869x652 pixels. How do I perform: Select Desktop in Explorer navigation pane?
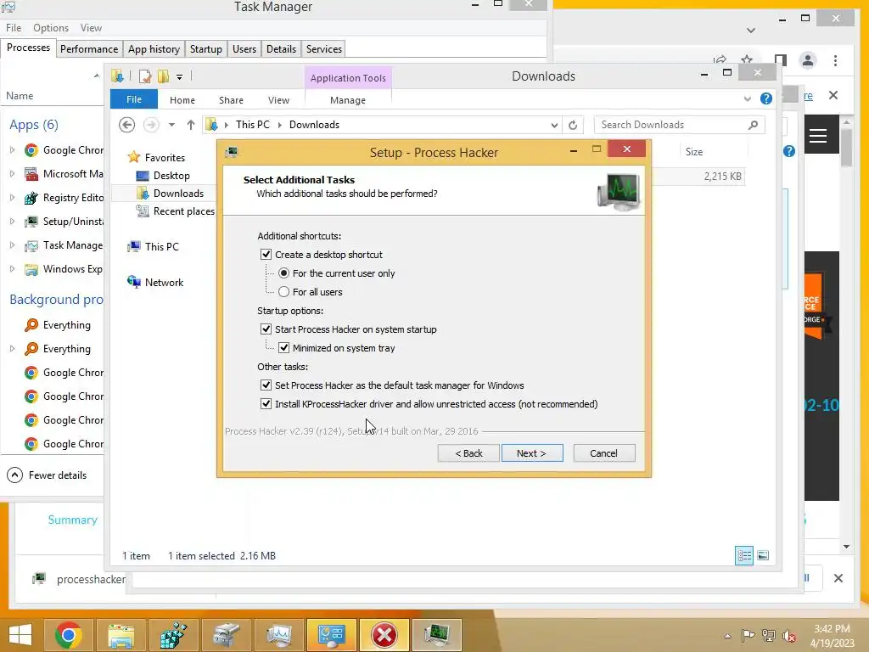pyautogui.click(x=171, y=176)
